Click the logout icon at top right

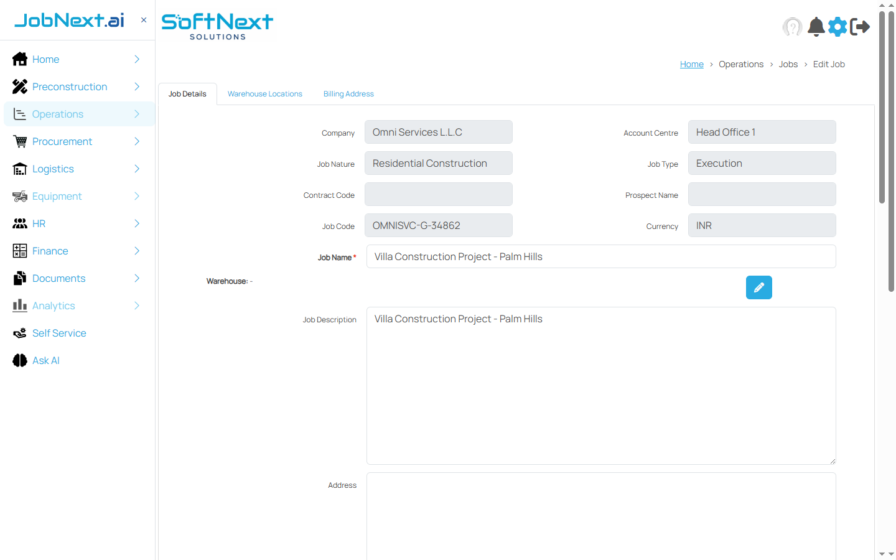point(861,27)
